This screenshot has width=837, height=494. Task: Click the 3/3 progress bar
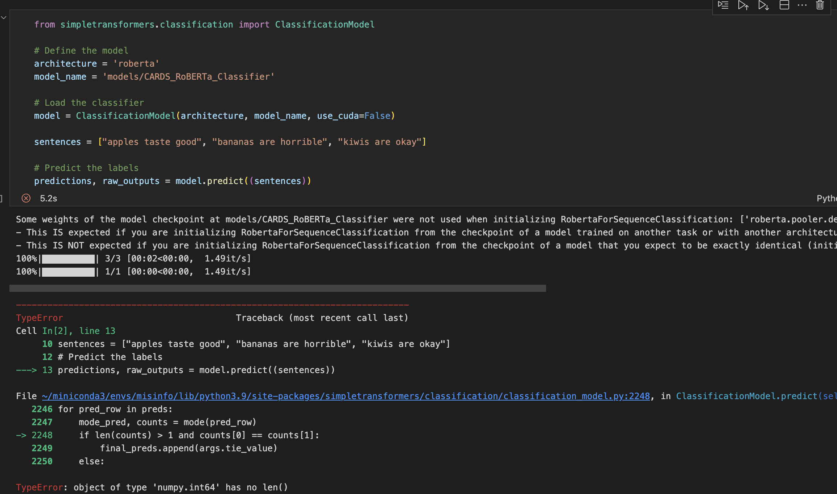click(69, 258)
